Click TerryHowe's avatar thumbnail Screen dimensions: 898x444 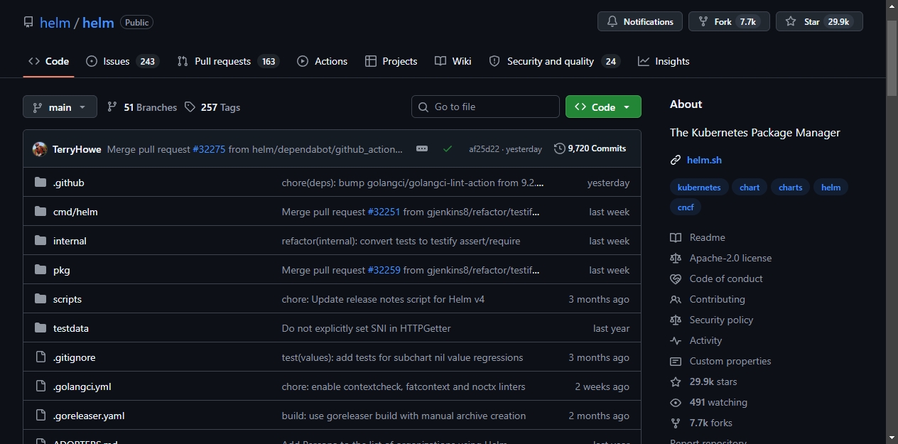pos(40,149)
